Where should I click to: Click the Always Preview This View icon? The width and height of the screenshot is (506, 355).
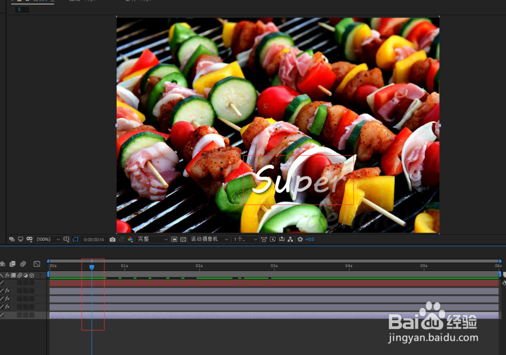coord(12,239)
